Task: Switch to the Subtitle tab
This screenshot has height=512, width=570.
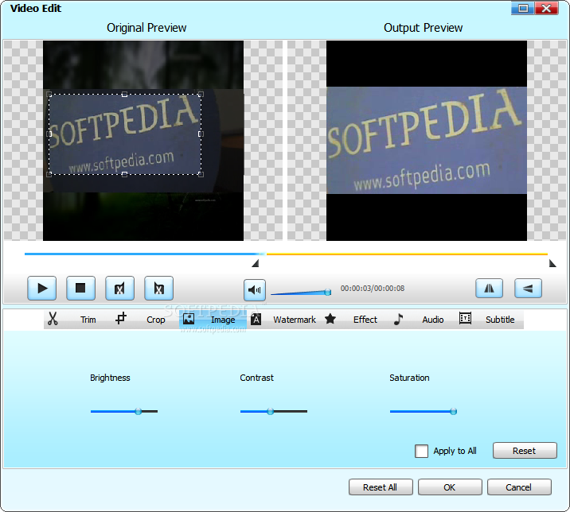Action: click(x=500, y=320)
